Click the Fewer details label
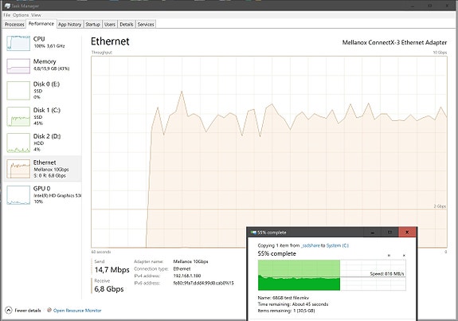The width and height of the screenshot is (458, 321). 28,311
